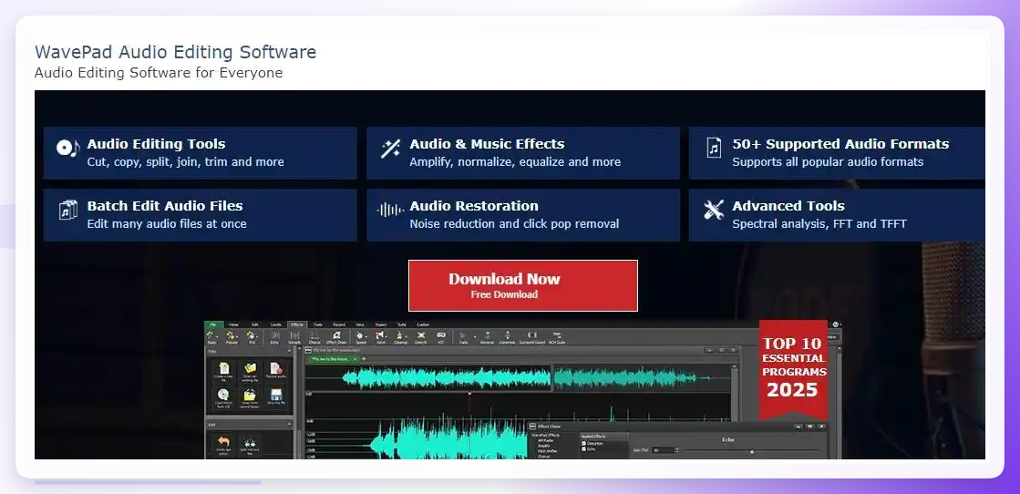Image resolution: width=1020 pixels, height=494 pixels.
Task: Click the Audio Restoration waveform icon
Action: (390, 210)
